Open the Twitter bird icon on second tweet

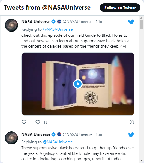coord(131,135)
